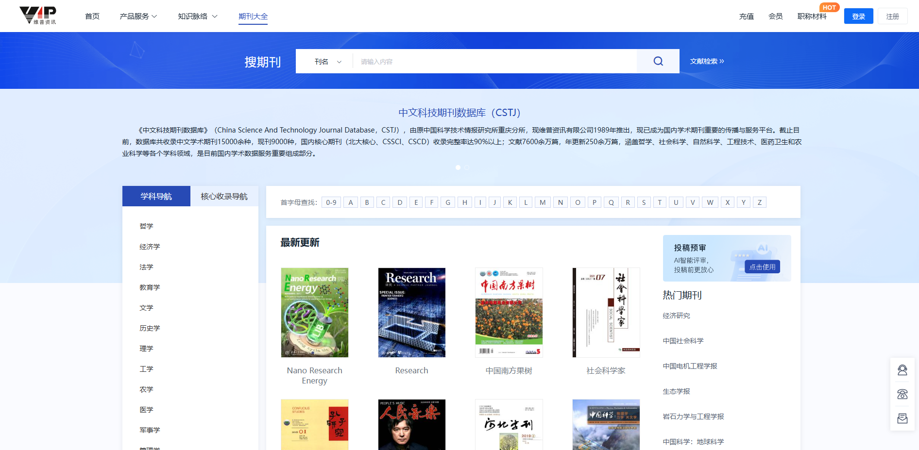919x450 pixels.
Task: Switch to the 核心收录导航 tab
Action: pos(224,196)
